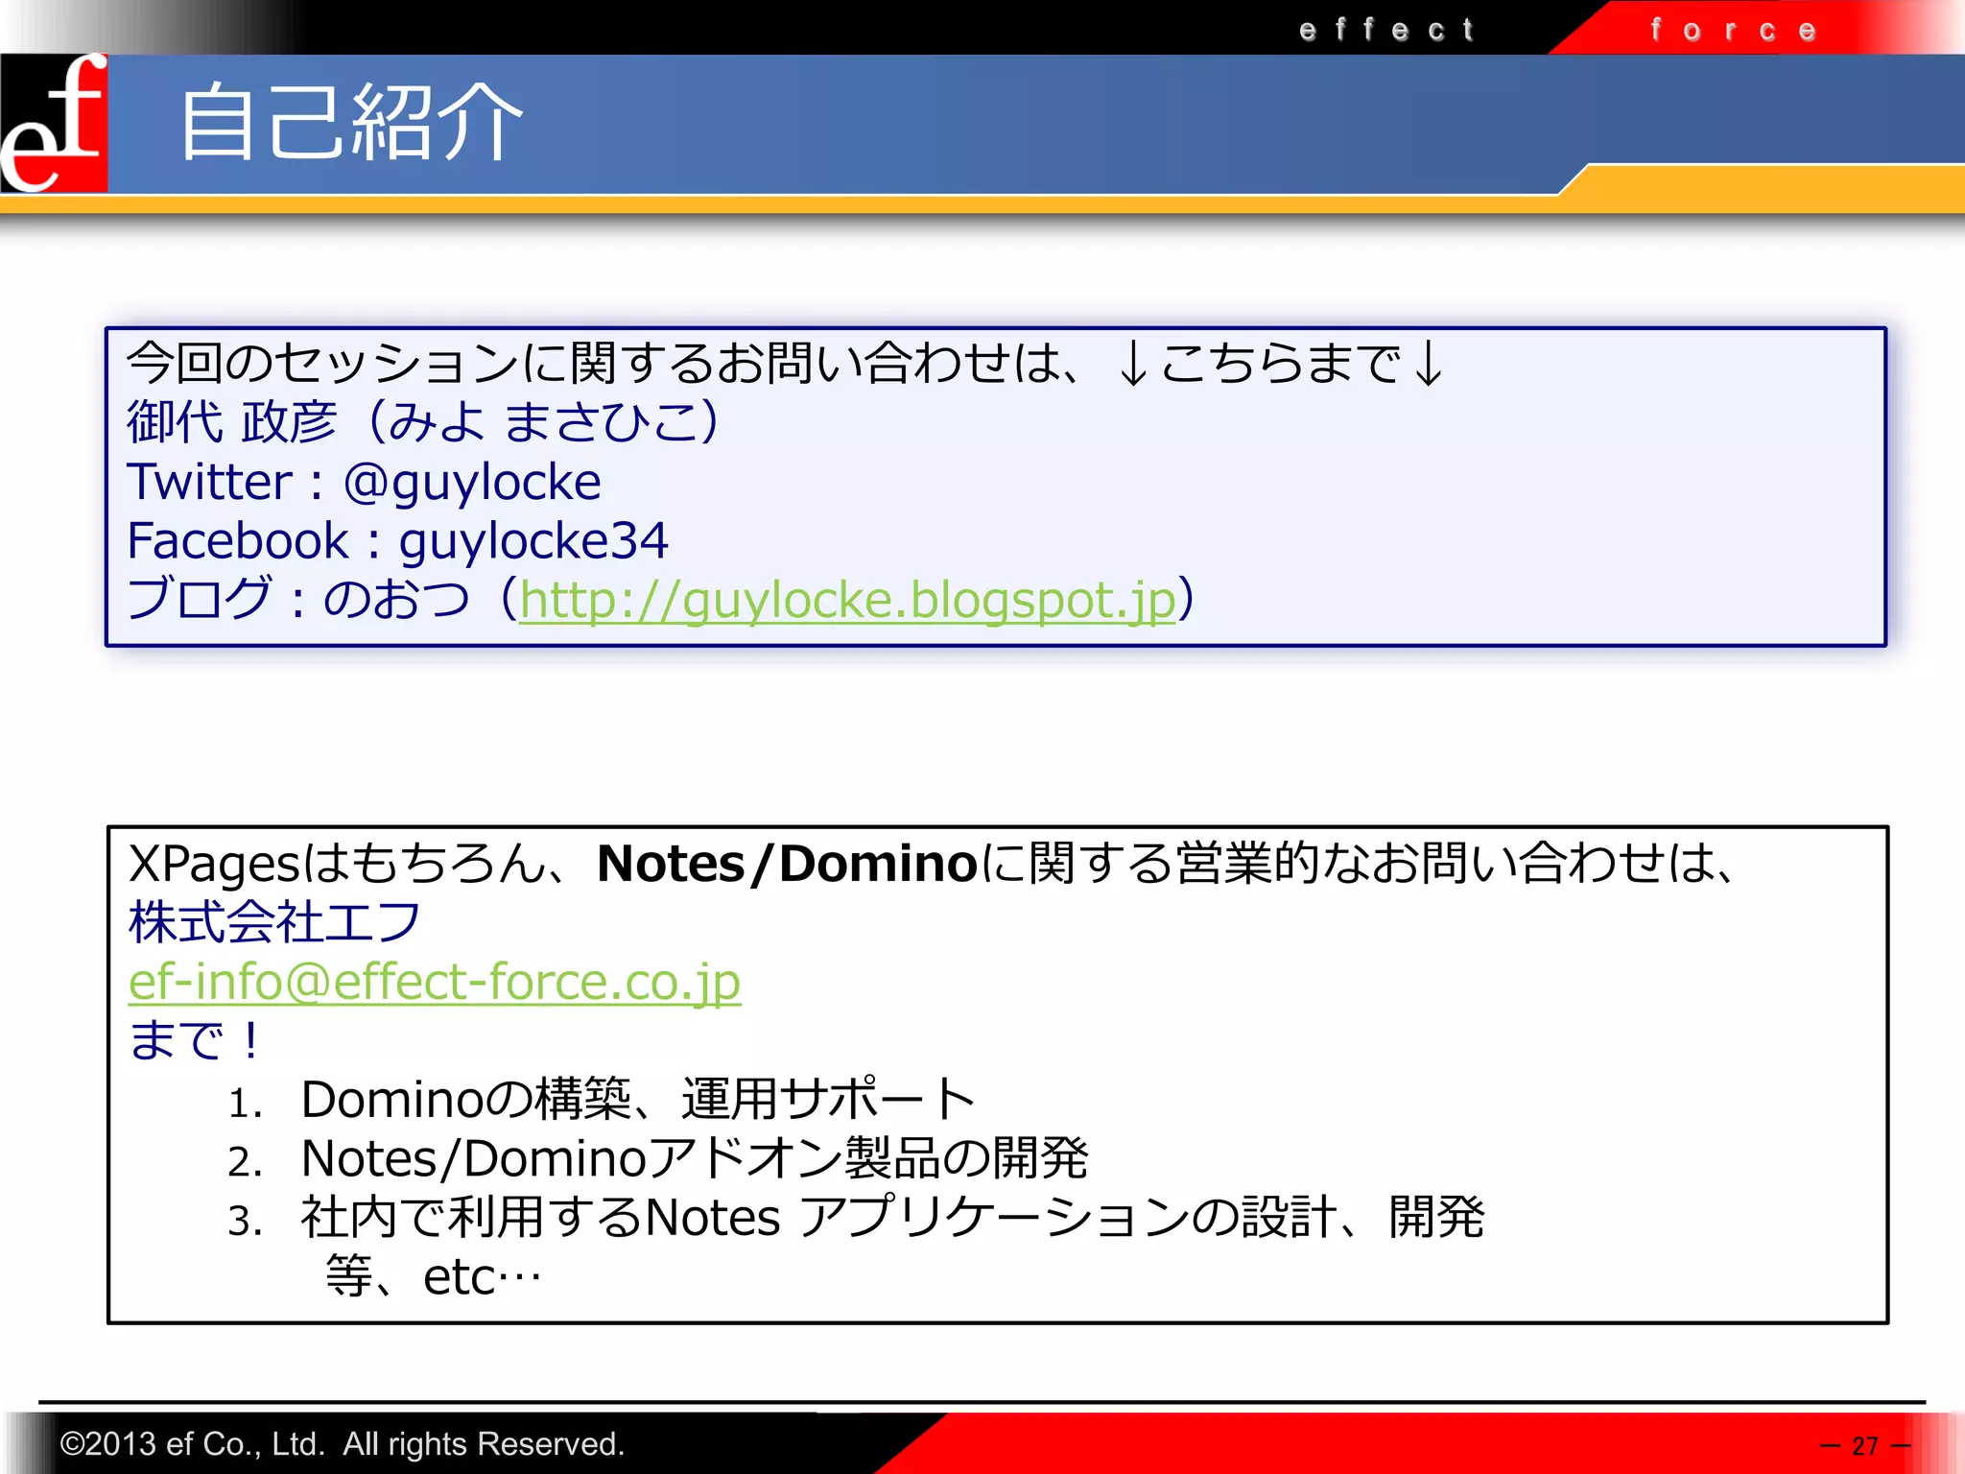Click the ブログ：のおつ label
Image resolution: width=1965 pixels, height=1474 pixels.
[x=298, y=601]
